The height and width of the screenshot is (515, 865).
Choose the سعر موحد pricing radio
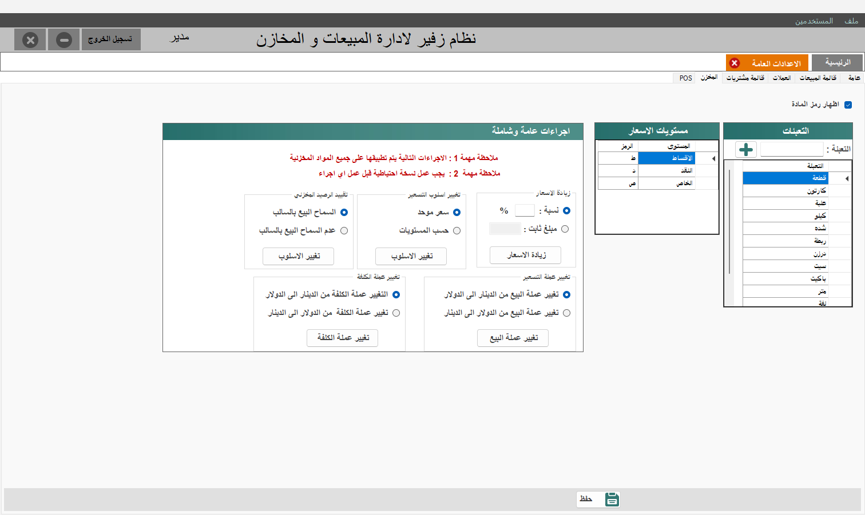coord(457,212)
